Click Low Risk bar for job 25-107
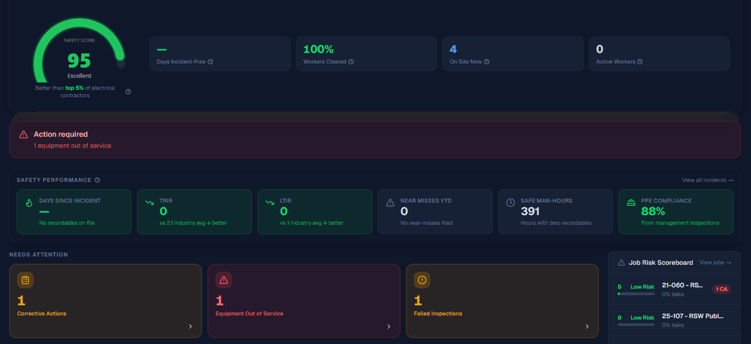Screen dimensions: 751x344 point(636,325)
